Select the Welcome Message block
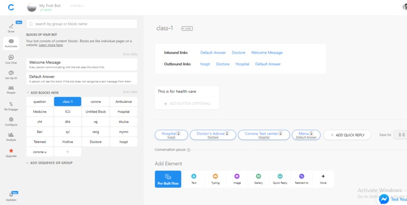Image resolution: width=407 pixels, height=205 pixels. pos(81,64)
